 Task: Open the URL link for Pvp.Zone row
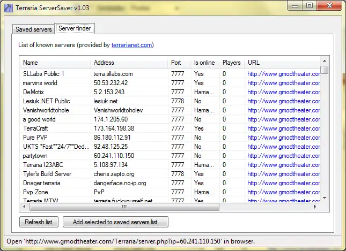click(x=284, y=192)
